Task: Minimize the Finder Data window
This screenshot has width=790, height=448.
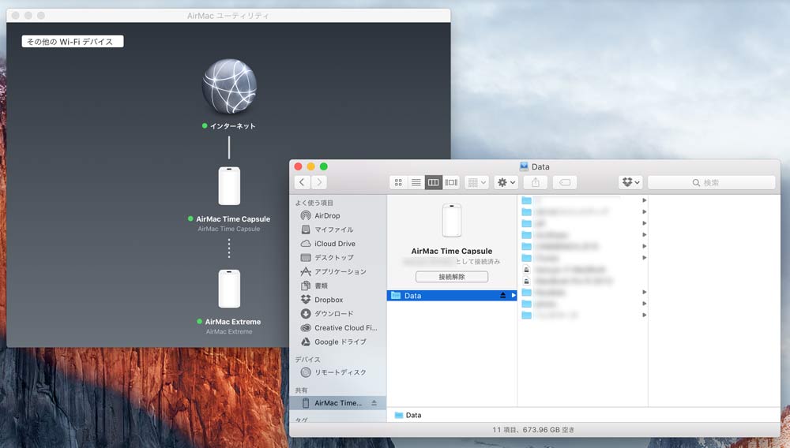Action: tap(310, 166)
